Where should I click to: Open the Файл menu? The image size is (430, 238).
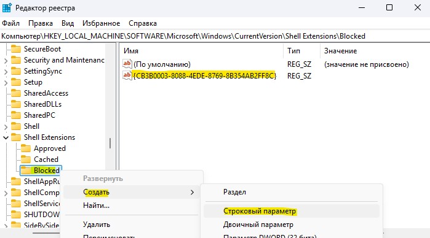point(10,23)
